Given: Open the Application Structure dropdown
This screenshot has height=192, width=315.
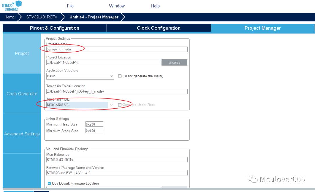Looking at the screenshot, I should pos(80,76).
